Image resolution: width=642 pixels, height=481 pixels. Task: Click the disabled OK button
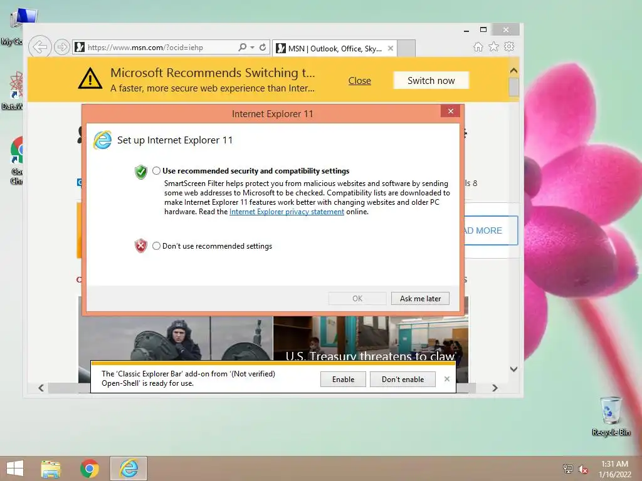pos(357,299)
